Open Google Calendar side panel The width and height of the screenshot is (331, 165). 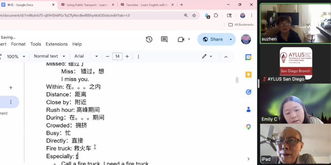tap(248, 57)
